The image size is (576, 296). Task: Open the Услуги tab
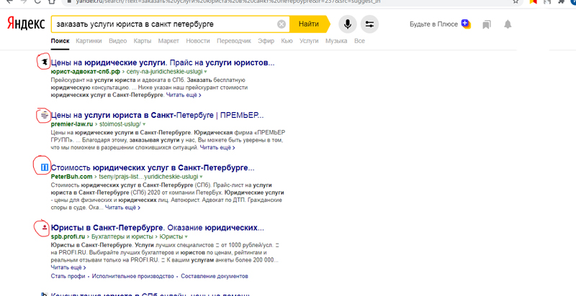pos(309,41)
